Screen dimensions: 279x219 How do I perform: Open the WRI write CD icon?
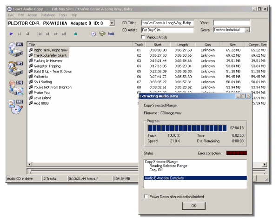[x=16, y=107]
